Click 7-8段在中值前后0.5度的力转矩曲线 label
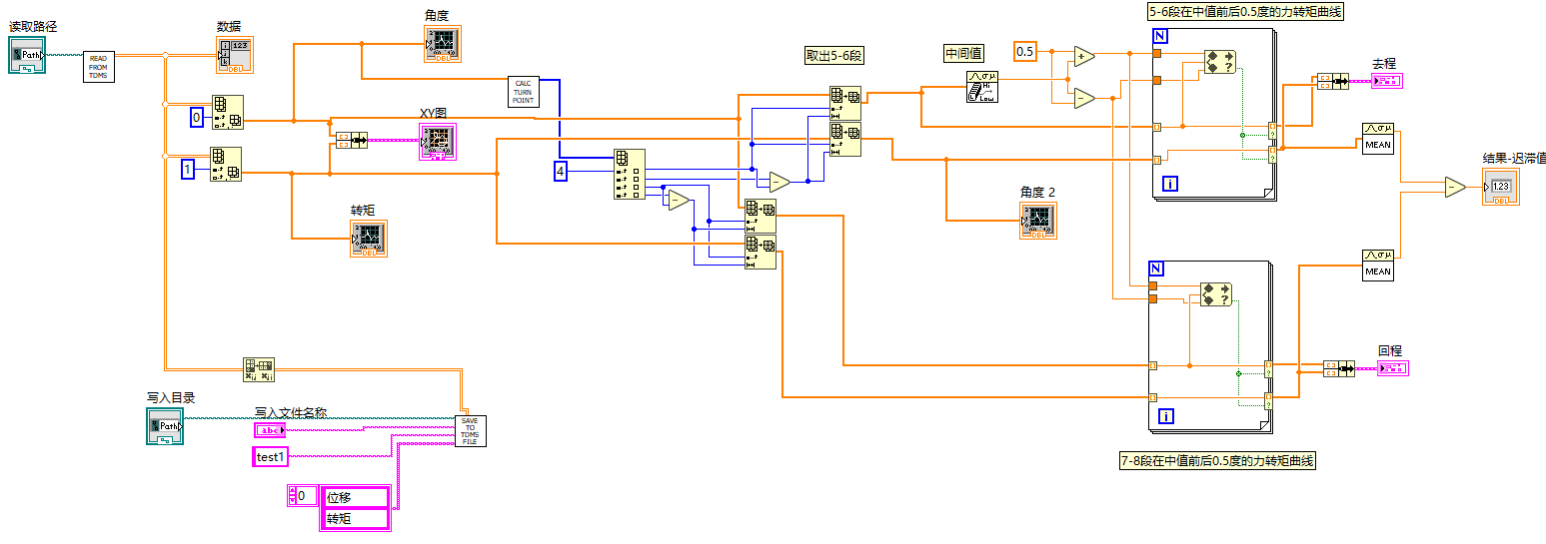The width and height of the screenshot is (1546, 544). pyautogui.click(x=1217, y=460)
